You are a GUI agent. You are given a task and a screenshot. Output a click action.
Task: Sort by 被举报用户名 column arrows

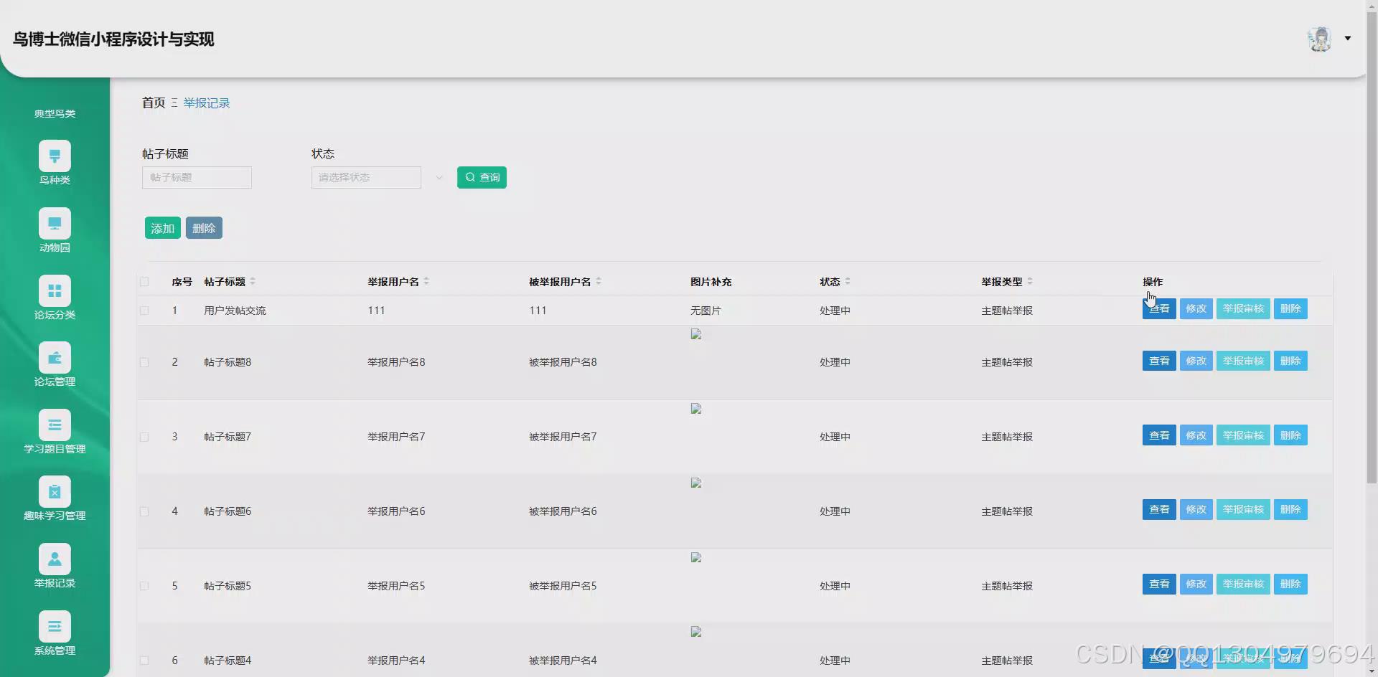(599, 281)
